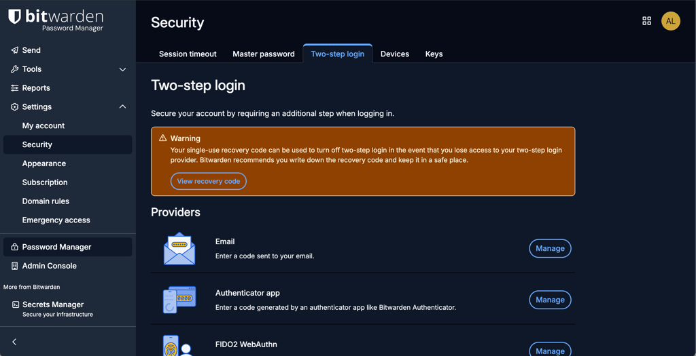This screenshot has height=356, width=696.
Task: Click the Admin Console building icon
Action: (15, 266)
